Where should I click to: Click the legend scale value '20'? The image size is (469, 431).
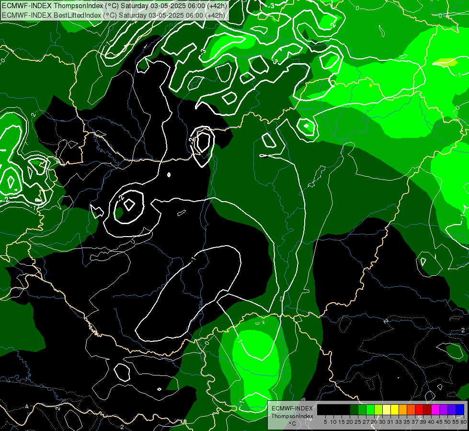350,422
